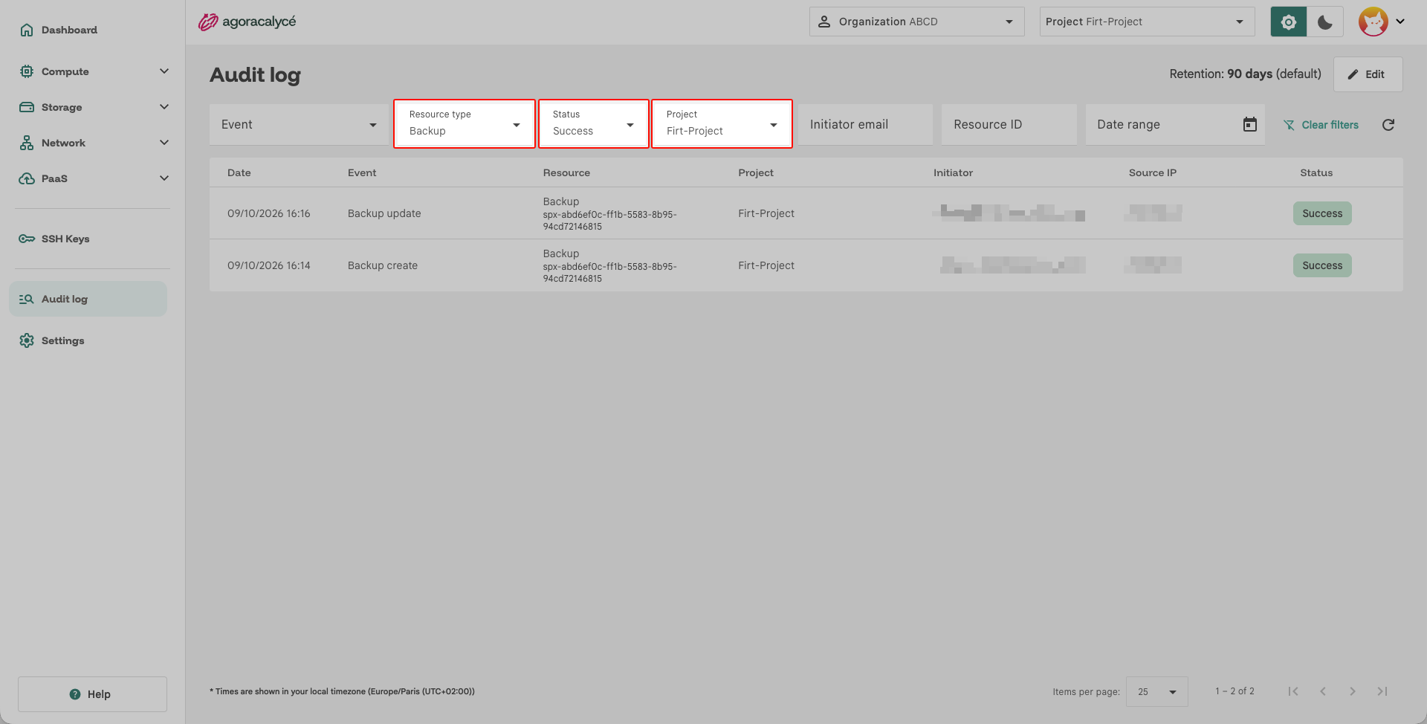Clear all filters
This screenshot has width=1427, height=724.
[x=1321, y=125]
